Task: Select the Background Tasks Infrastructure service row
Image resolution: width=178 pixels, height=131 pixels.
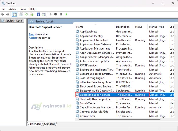Action: point(125,74)
